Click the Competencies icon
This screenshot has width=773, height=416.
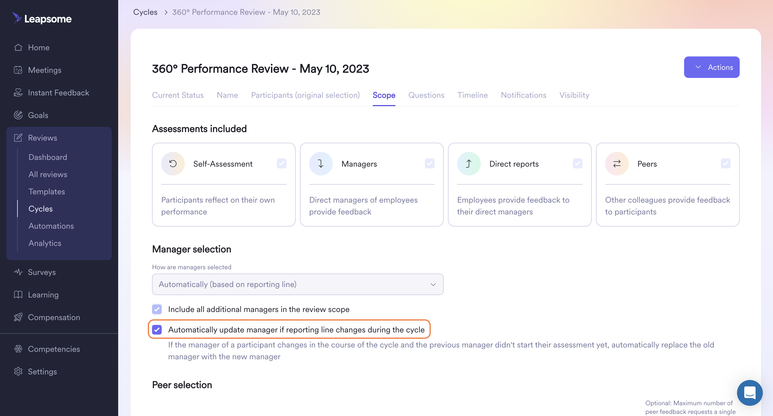coord(18,349)
